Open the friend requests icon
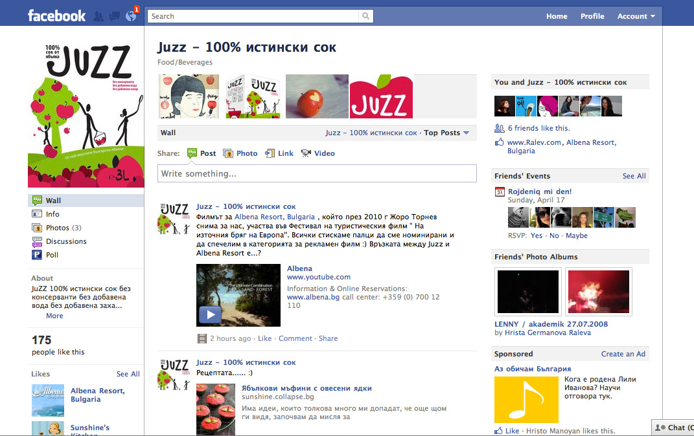 [x=98, y=15]
